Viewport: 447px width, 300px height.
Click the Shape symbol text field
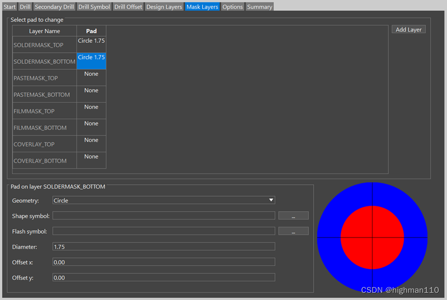(164, 216)
